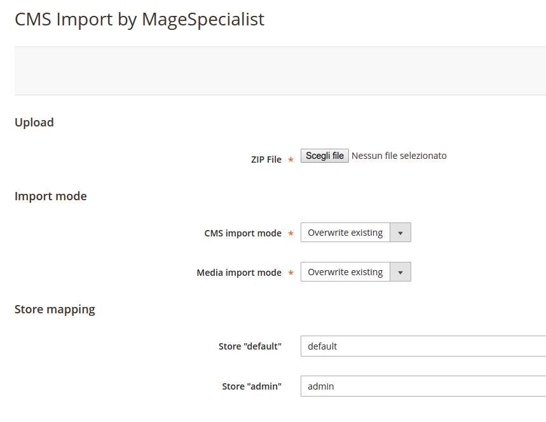Screen dimensions: 546x422
Task: Select the CMS import mode 'Overwrite existing' value
Action: 345,233
